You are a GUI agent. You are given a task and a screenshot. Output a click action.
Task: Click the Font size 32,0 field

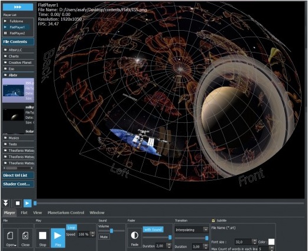pos(244,242)
